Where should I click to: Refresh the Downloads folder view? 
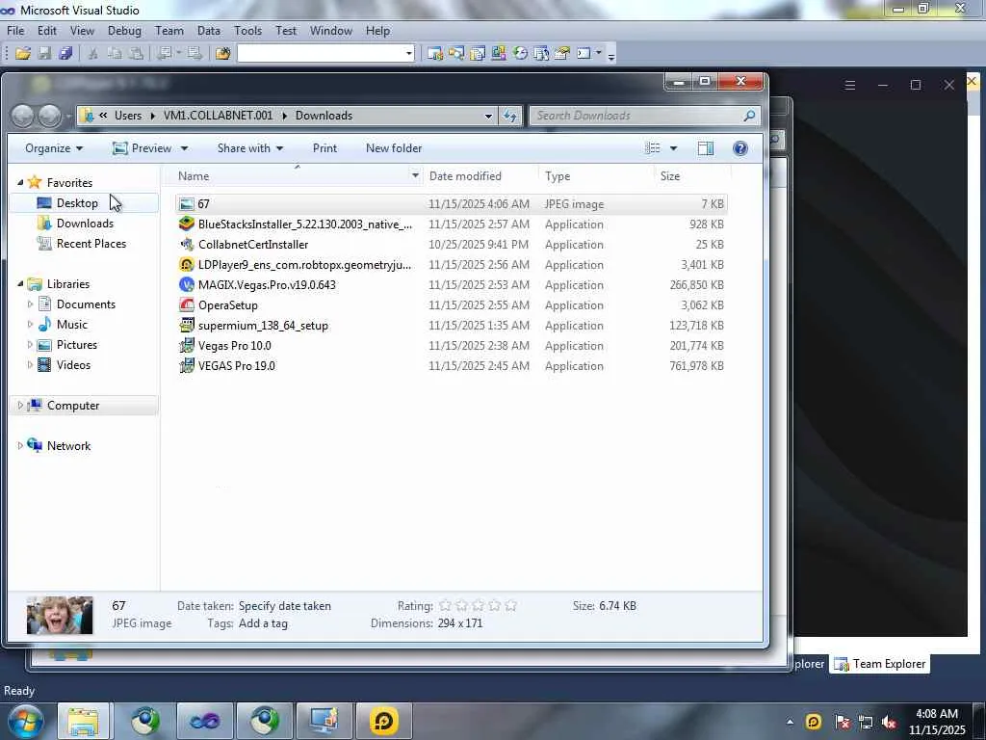tap(510, 116)
